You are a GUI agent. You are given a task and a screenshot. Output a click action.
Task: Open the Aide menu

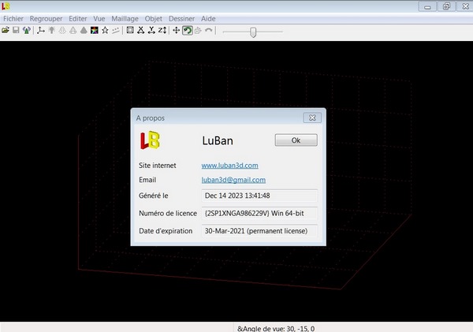click(208, 19)
